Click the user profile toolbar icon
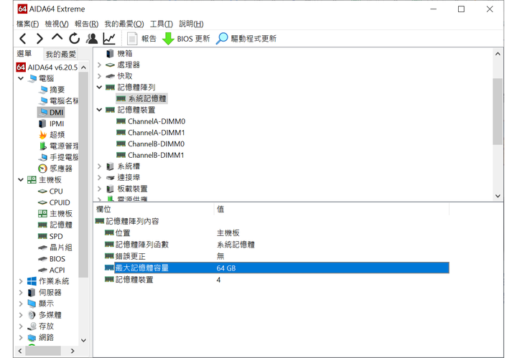This screenshot has height=358, width=517. click(x=92, y=39)
